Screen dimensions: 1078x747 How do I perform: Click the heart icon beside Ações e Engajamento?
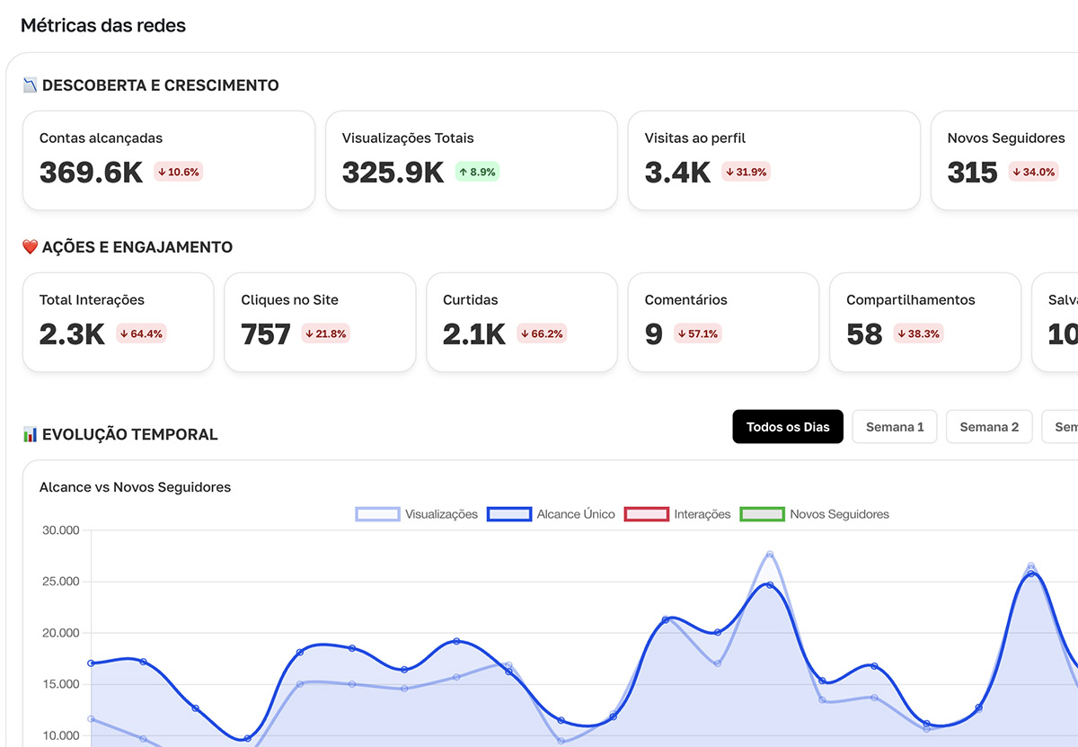click(30, 247)
